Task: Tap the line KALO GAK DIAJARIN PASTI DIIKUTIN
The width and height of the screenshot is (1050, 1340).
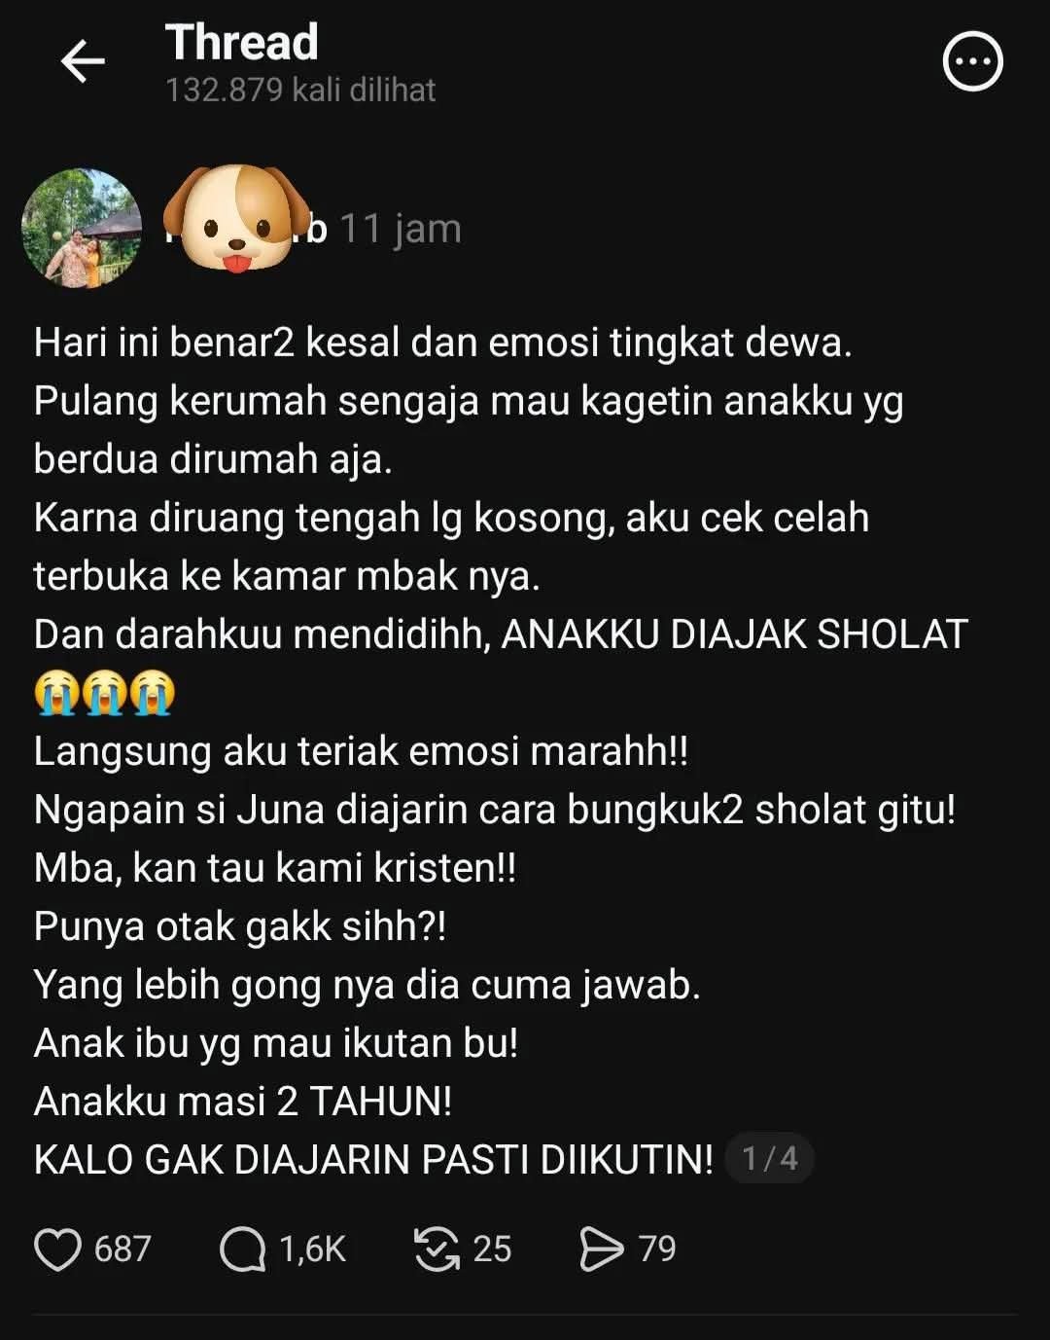Action: 373,1160
